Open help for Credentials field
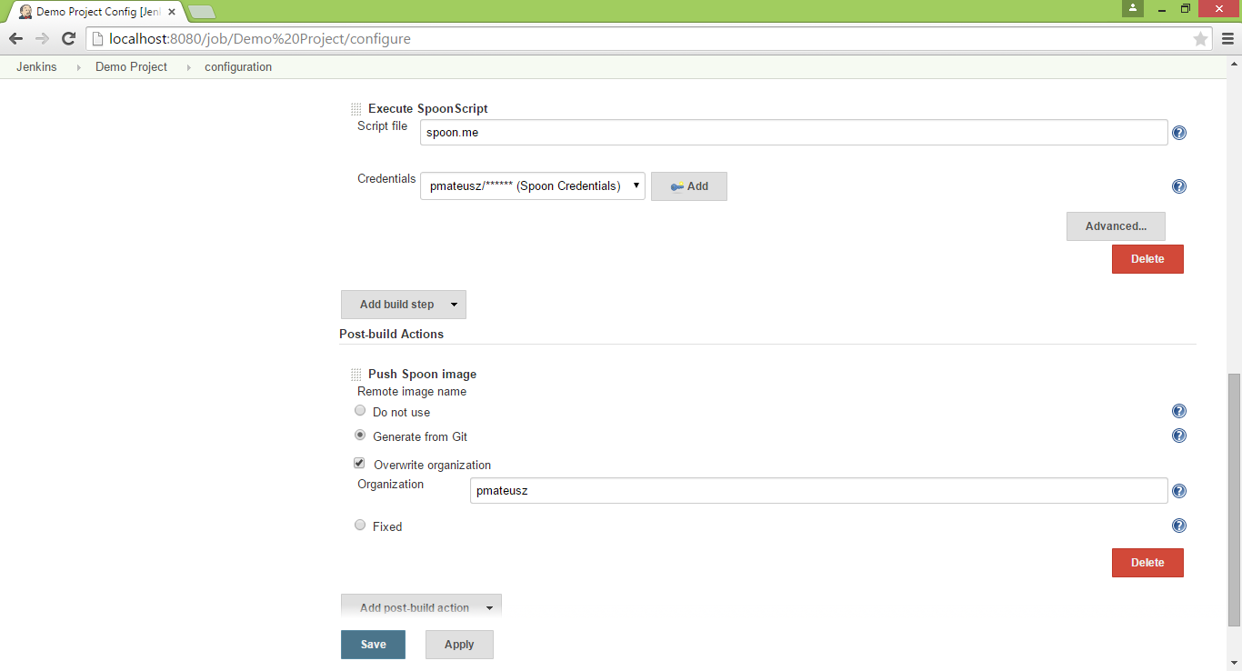 1179,186
